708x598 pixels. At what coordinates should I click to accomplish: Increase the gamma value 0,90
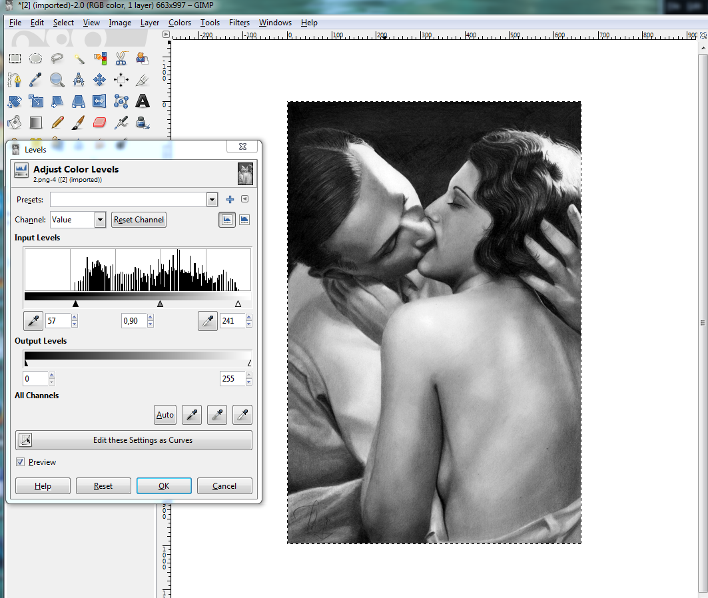click(151, 317)
